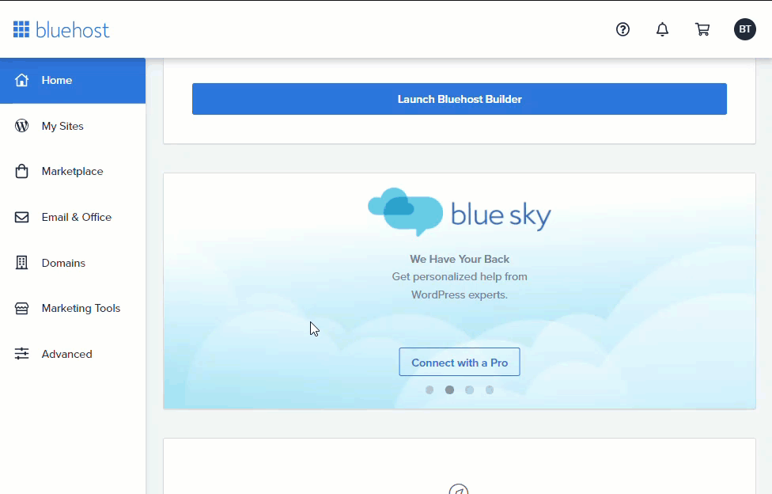772x494 pixels.
Task: Open the BT account avatar menu
Action: (x=744, y=29)
